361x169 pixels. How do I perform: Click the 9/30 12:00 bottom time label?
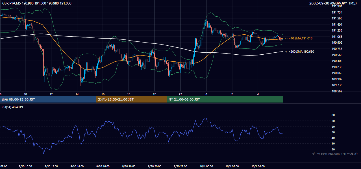pyautogui.click(x=51, y=166)
